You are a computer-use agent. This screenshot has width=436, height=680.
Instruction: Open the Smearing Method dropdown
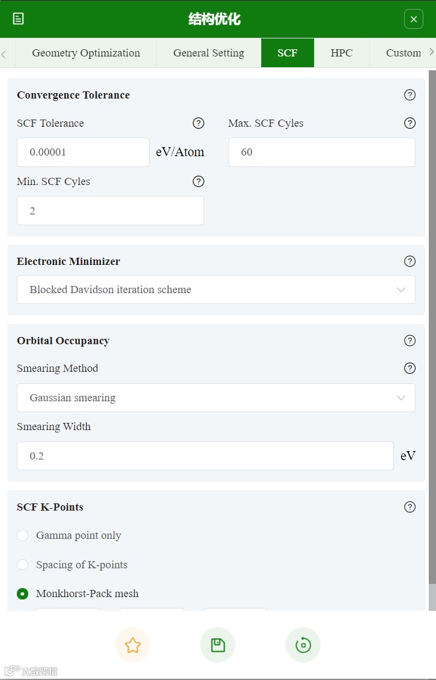coord(216,398)
